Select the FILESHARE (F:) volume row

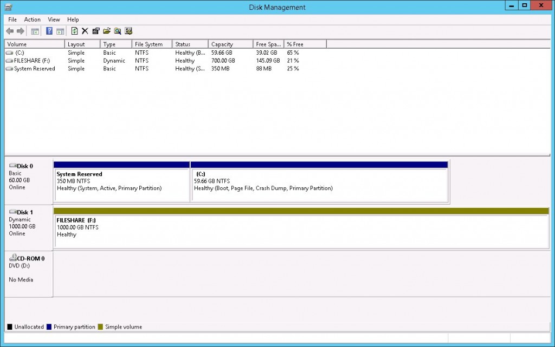[33, 61]
